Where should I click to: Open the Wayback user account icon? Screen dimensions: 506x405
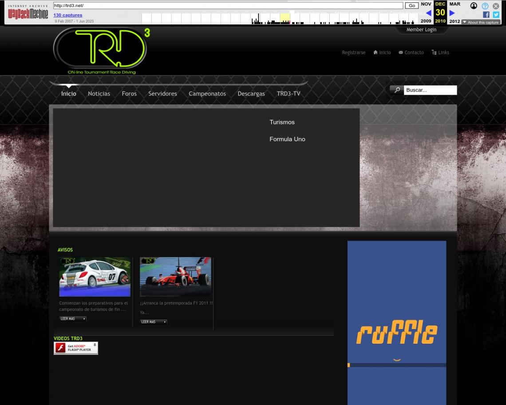(474, 6)
